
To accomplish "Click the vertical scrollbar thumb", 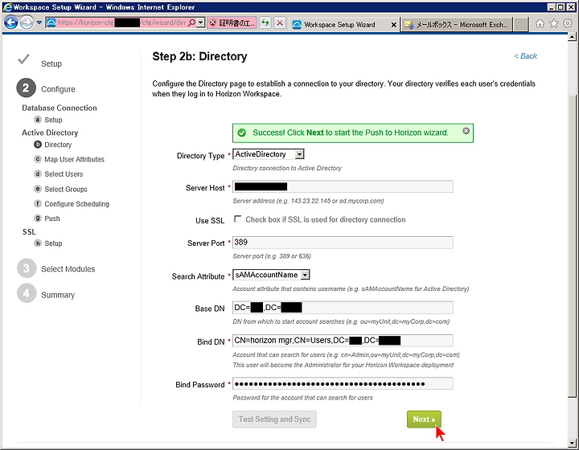I will tap(572, 246).
